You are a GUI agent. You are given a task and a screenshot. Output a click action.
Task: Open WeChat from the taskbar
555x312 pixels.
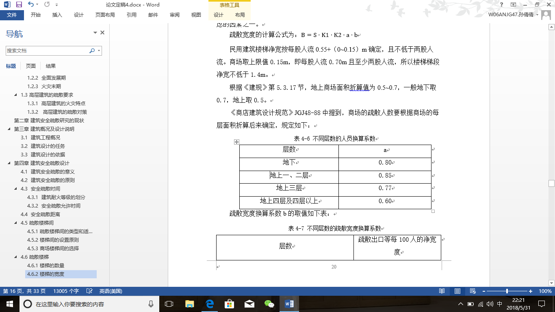[269, 304]
